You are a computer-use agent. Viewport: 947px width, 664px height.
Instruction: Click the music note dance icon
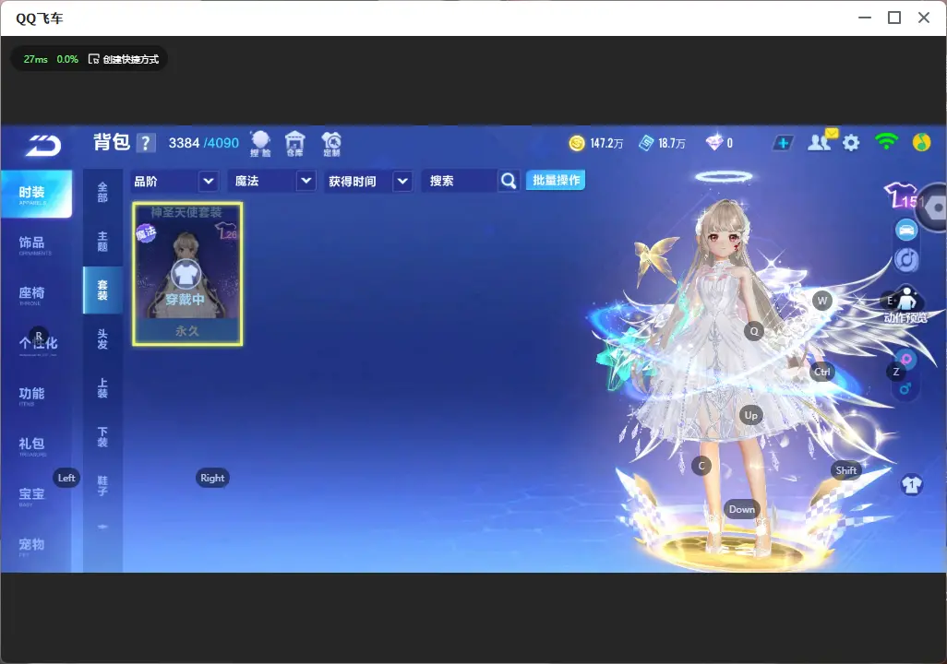[906, 260]
